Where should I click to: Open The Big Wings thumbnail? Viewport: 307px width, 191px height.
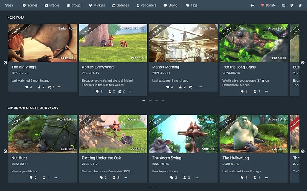point(42,43)
